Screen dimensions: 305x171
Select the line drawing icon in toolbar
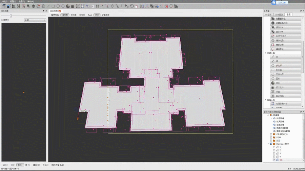pyautogui.click(x=48, y=6)
